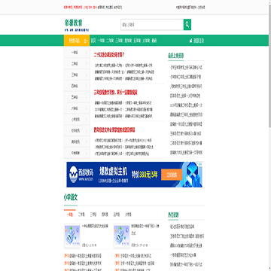Open the red headline beginning with 四年级
Screen dimensions: 271x271
pyautogui.click(x=114, y=130)
